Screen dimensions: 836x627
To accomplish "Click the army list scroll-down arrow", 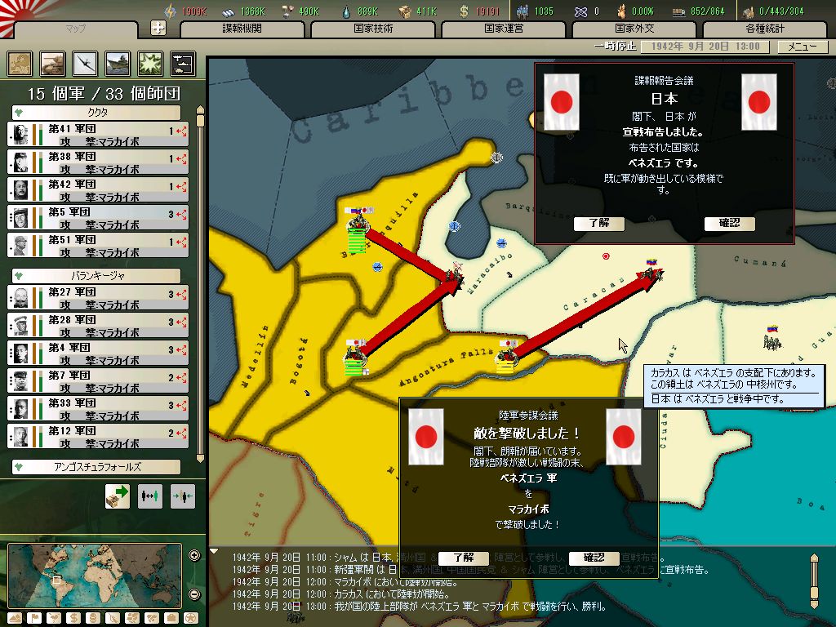I will coord(201,458).
